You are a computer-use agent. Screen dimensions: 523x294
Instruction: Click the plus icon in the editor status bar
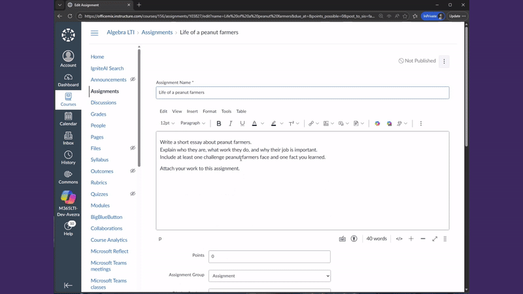click(x=411, y=238)
